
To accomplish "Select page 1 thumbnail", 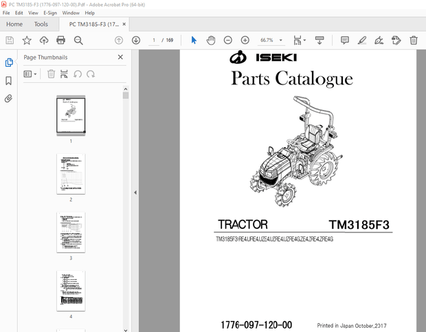I will point(71,115).
